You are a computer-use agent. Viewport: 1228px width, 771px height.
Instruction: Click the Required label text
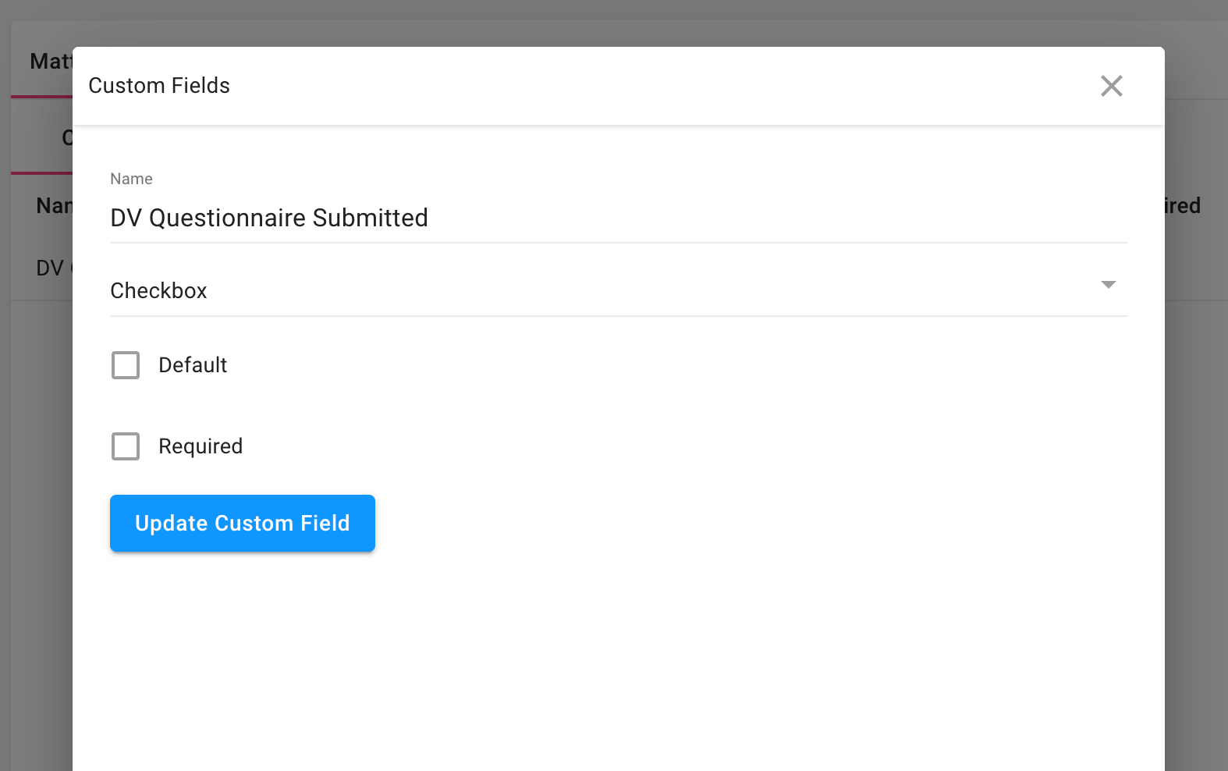[201, 446]
